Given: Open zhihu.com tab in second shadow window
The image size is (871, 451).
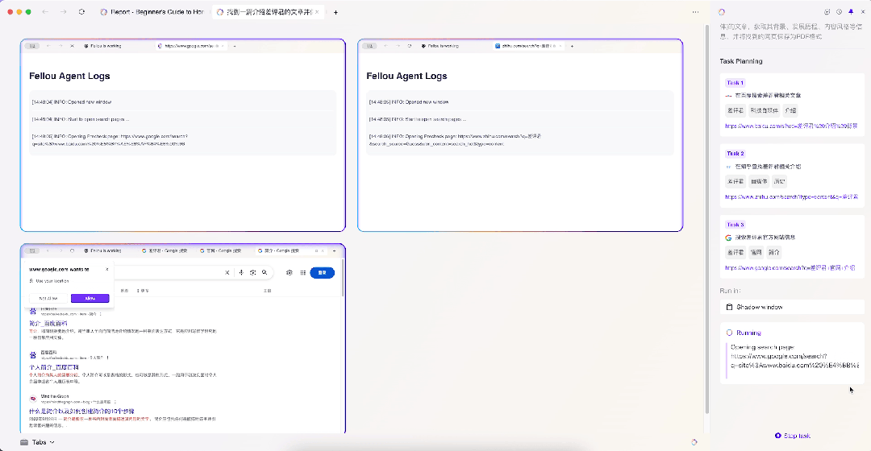Looking at the screenshot, I should [528, 46].
